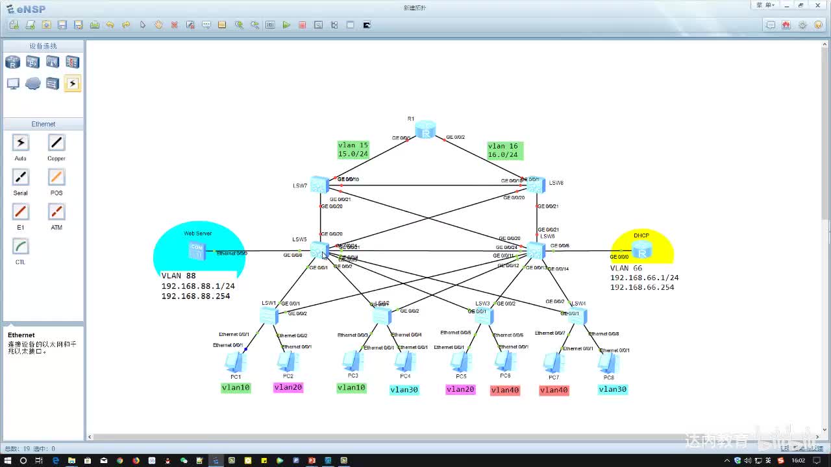831x467 pixels.
Task: Choose the ATM cable type
Action: pos(56,211)
